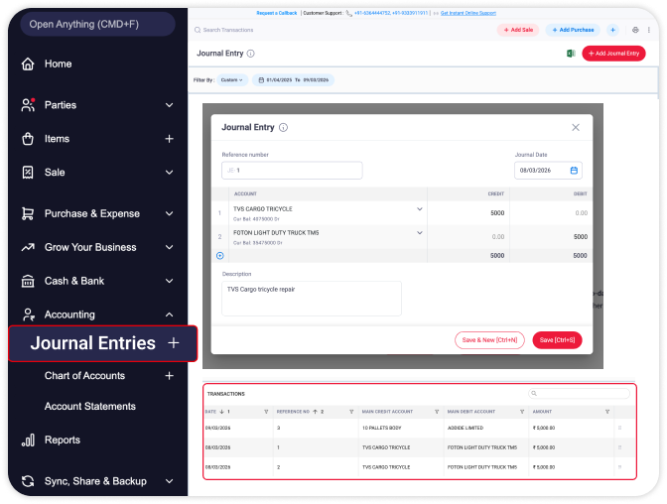Open Account Statements in the sidebar
The width and height of the screenshot is (667, 504).
(89, 406)
